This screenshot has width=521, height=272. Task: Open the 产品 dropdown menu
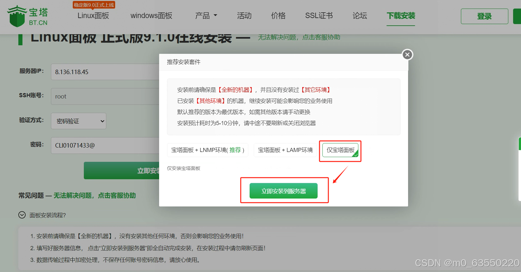pyautogui.click(x=206, y=16)
